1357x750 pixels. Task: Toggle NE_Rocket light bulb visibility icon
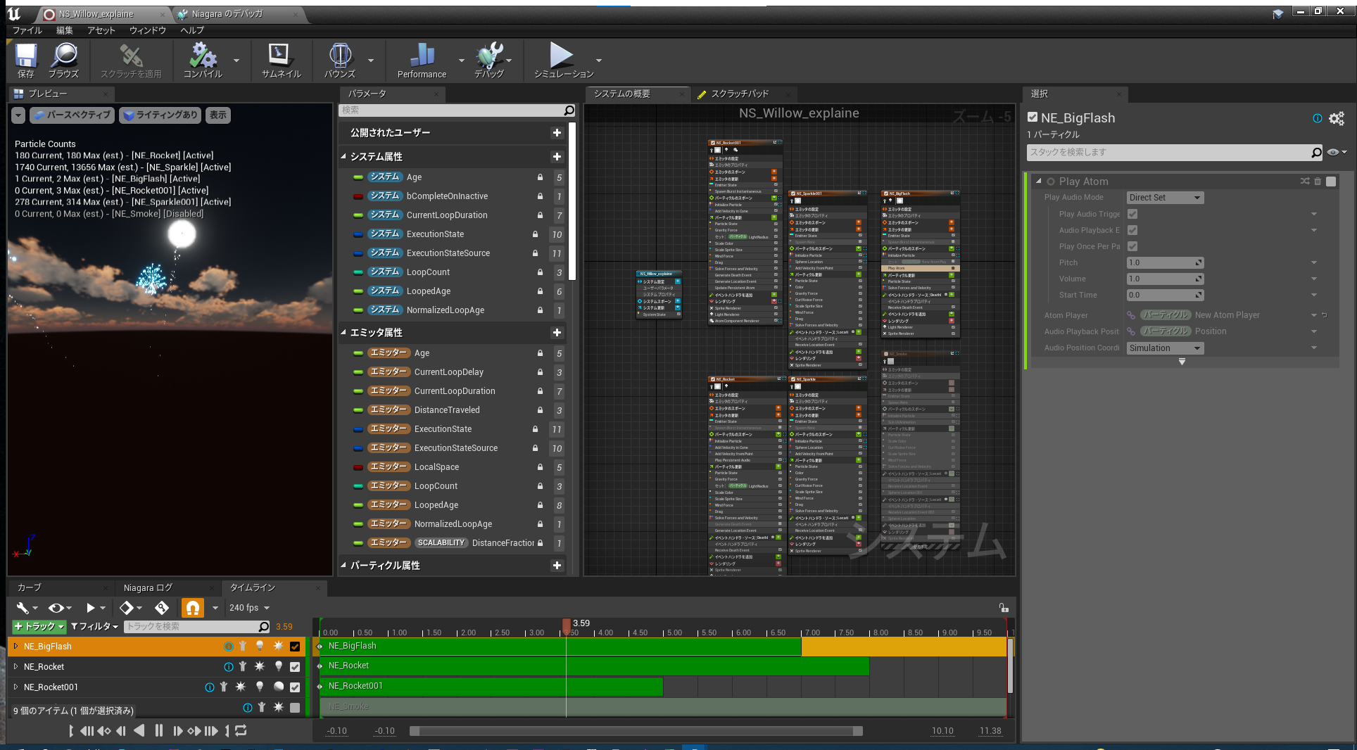click(x=278, y=667)
